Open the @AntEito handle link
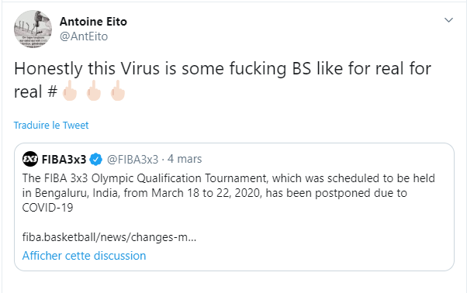Image resolution: width=467 pixels, height=293 pixels. pos(84,36)
